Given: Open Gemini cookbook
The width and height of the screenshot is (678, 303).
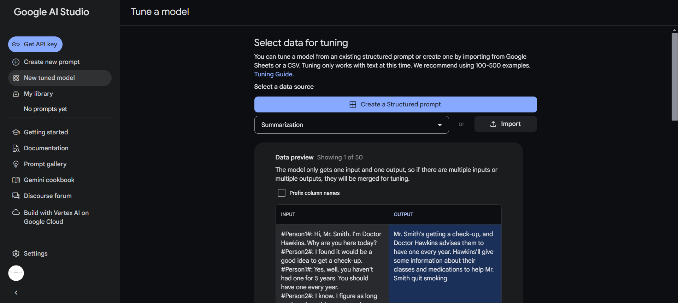Looking at the screenshot, I should coord(60,180).
